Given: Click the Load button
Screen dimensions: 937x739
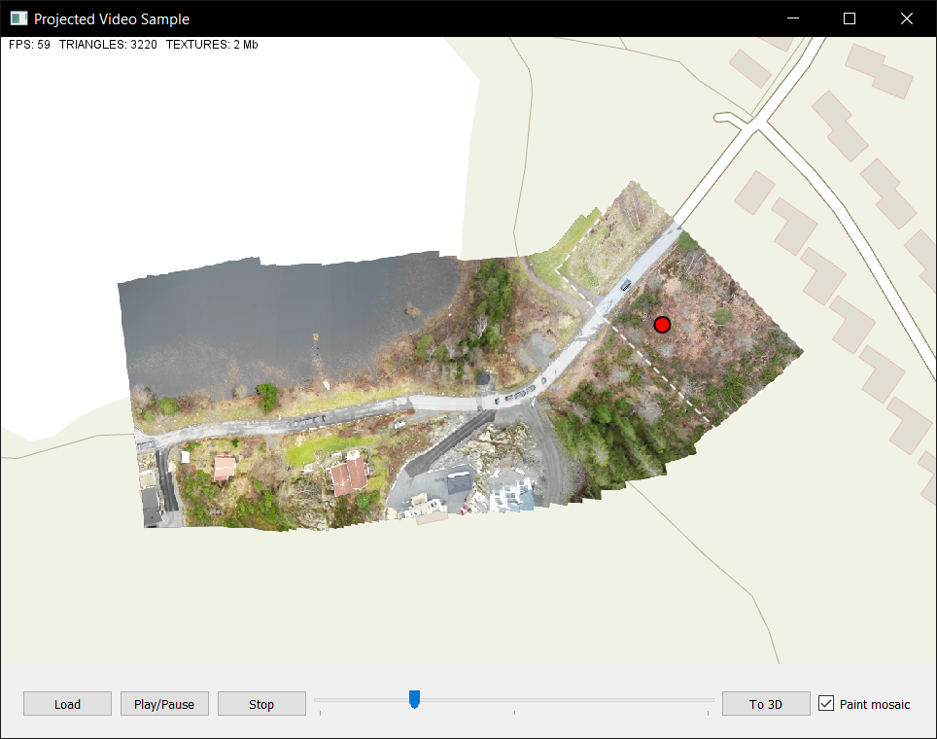Looking at the screenshot, I should pyautogui.click(x=67, y=704).
